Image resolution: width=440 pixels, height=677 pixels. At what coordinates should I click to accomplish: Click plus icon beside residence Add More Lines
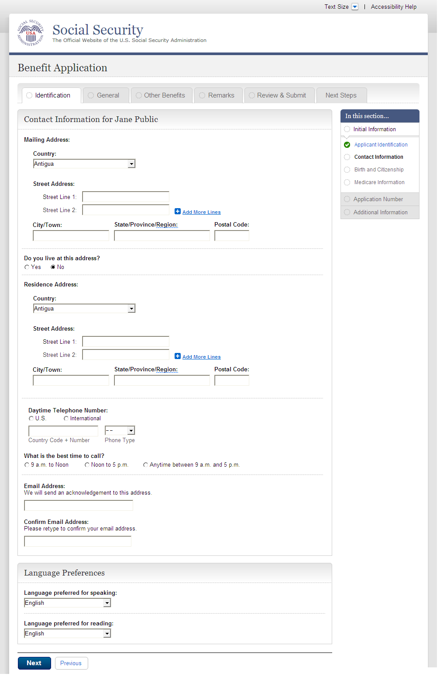(x=178, y=356)
